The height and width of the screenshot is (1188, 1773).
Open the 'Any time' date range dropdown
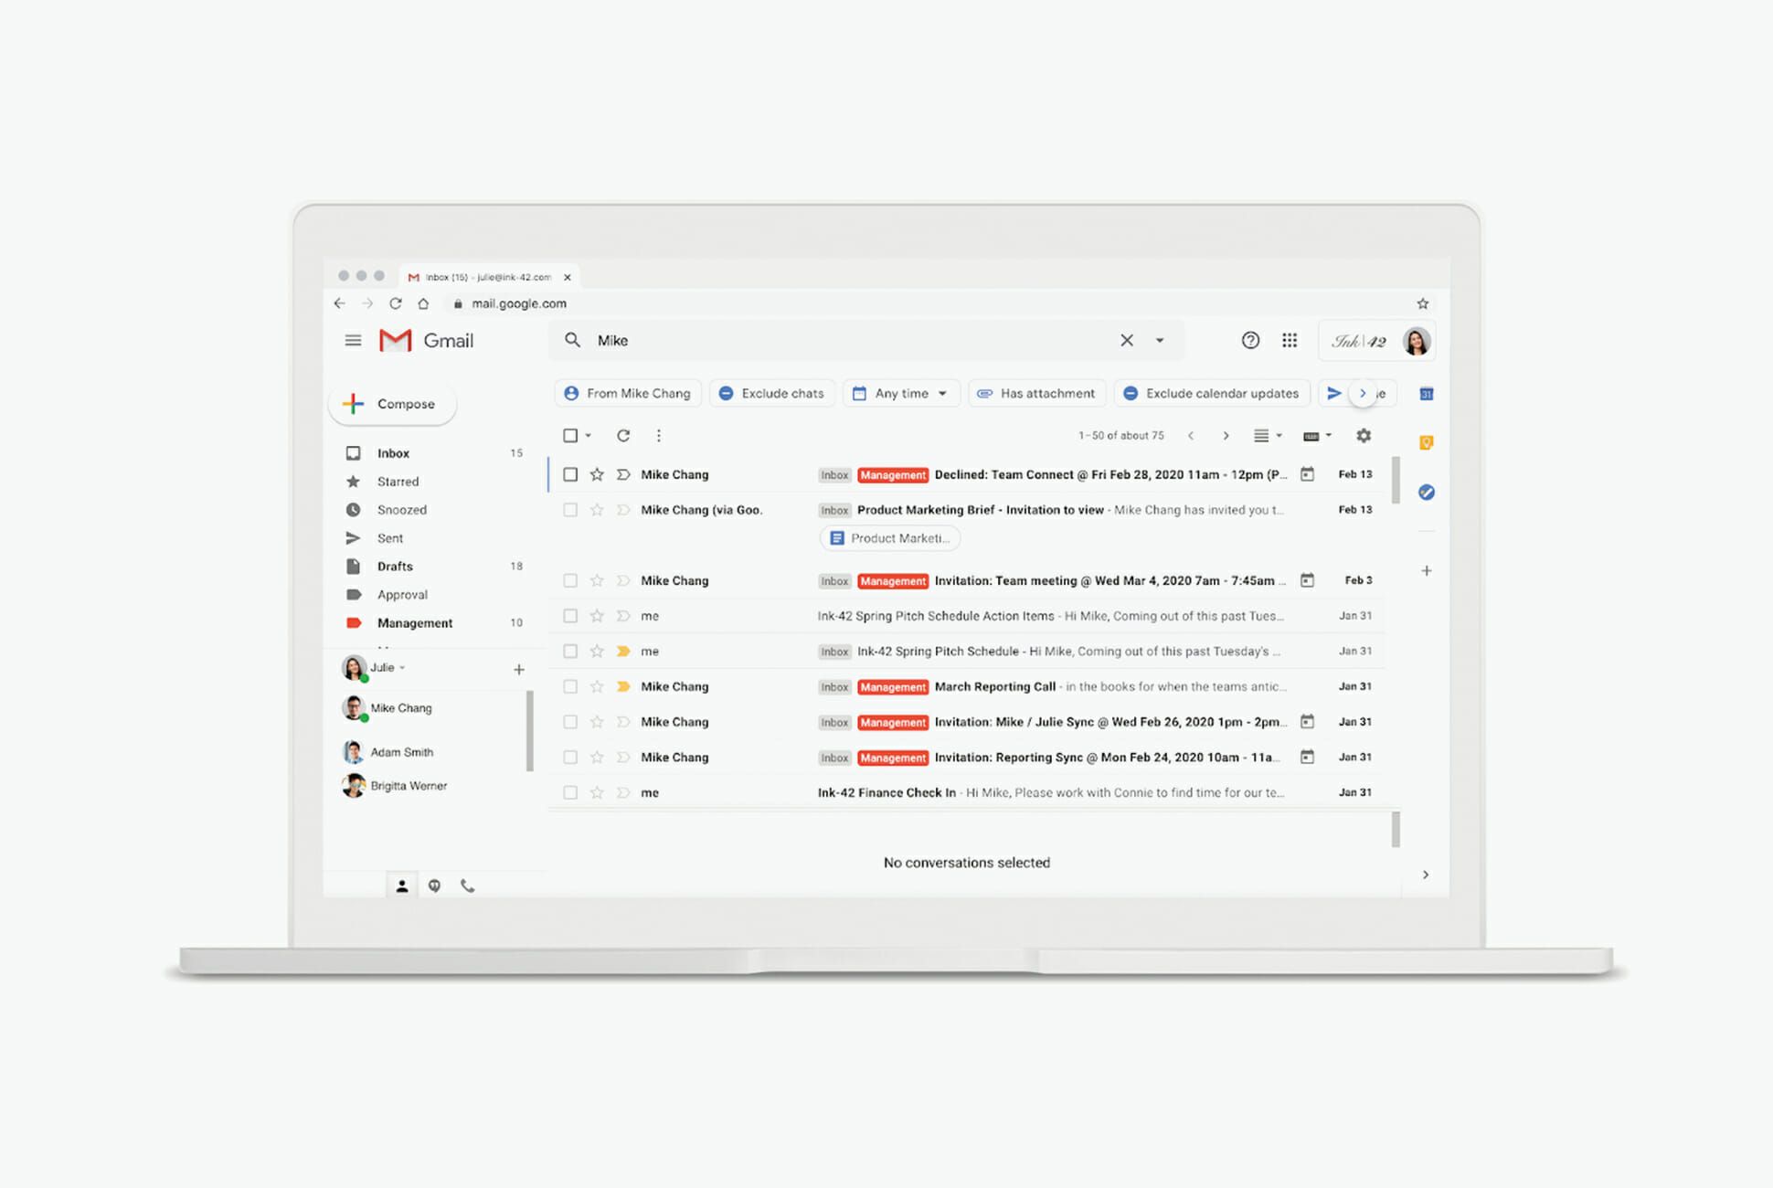pyautogui.click(x=900, y=392)
